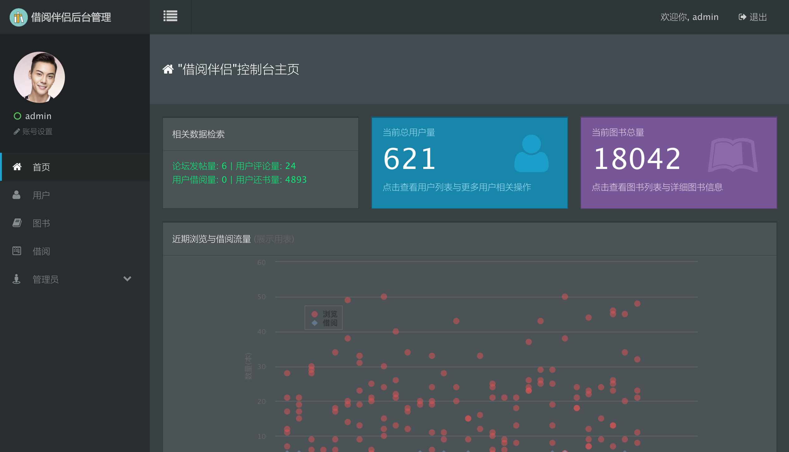This screenshot has height=452, width=789.
Task: Click the user icon in sidebar
Action: [x=17, y=195]
